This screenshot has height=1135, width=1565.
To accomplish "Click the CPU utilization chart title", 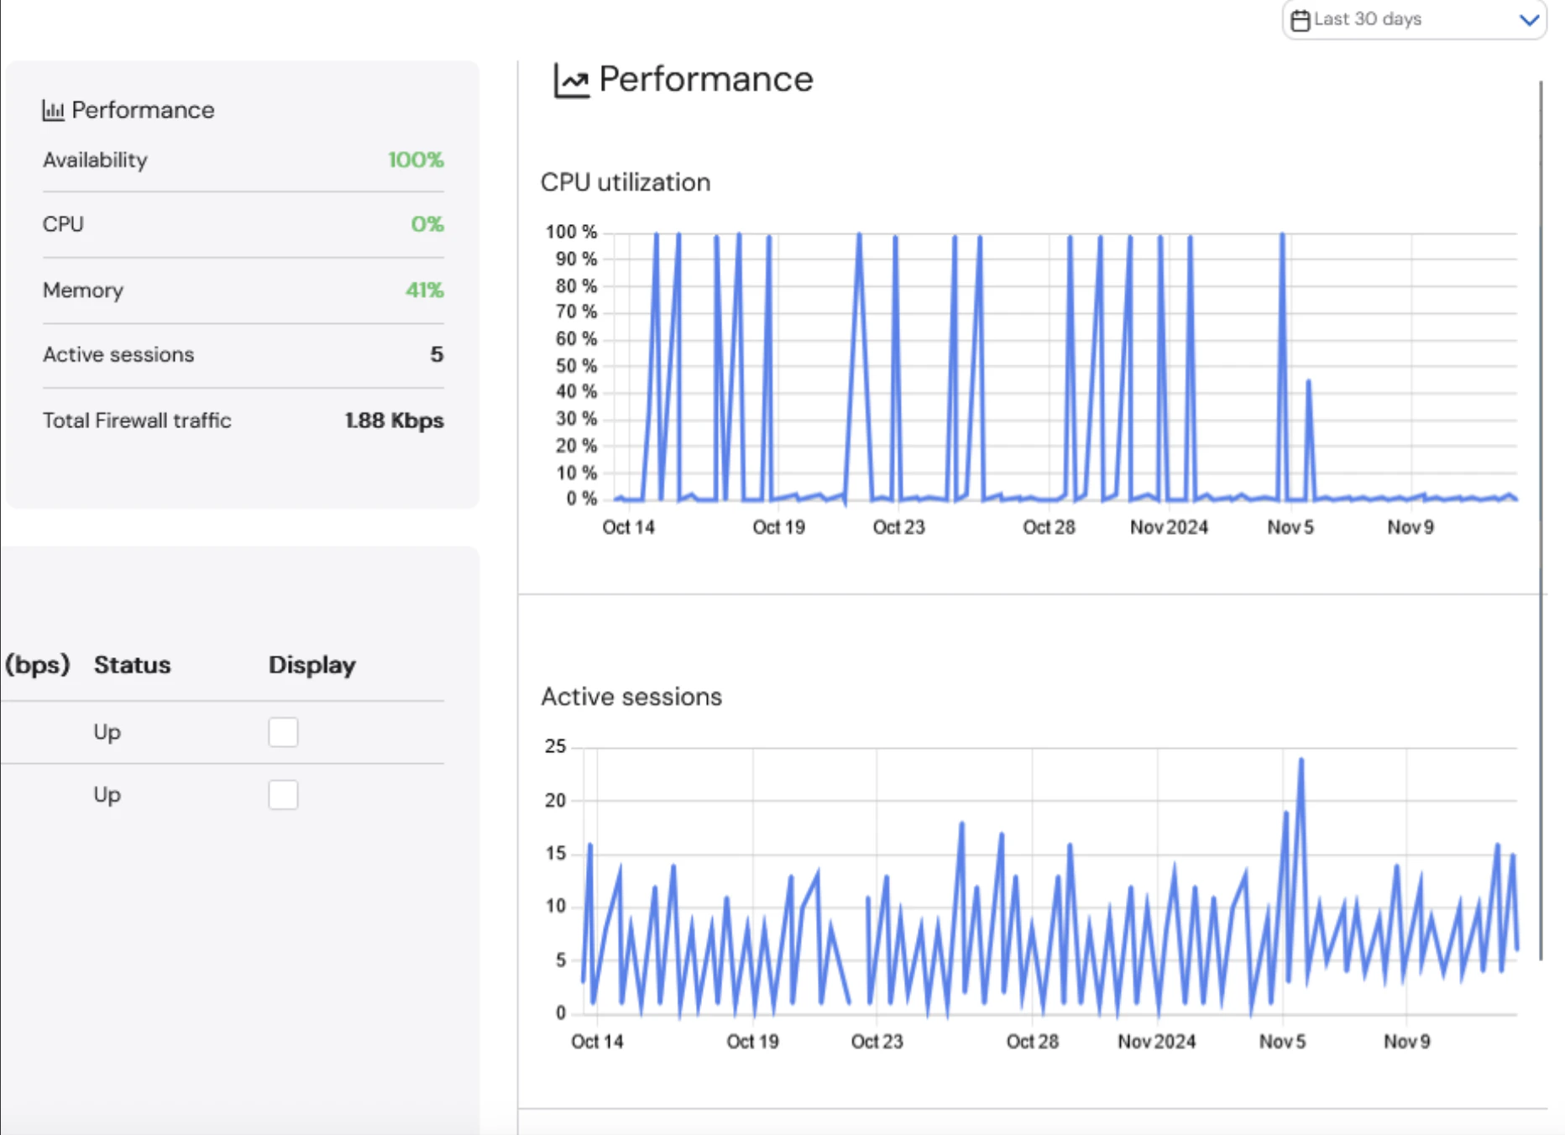I will [625, 182].
